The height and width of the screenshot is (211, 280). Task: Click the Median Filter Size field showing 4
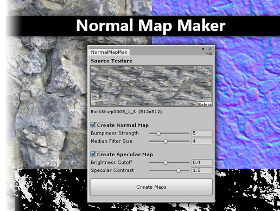[202, 141]
